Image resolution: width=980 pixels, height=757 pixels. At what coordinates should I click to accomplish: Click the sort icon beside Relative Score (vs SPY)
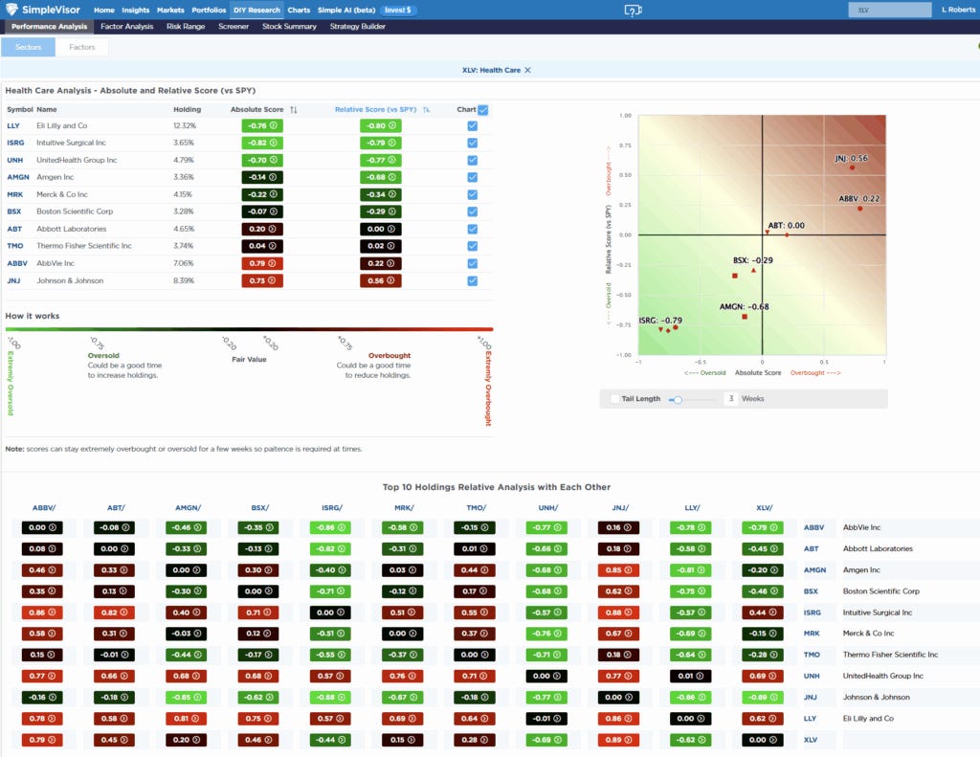428,109
